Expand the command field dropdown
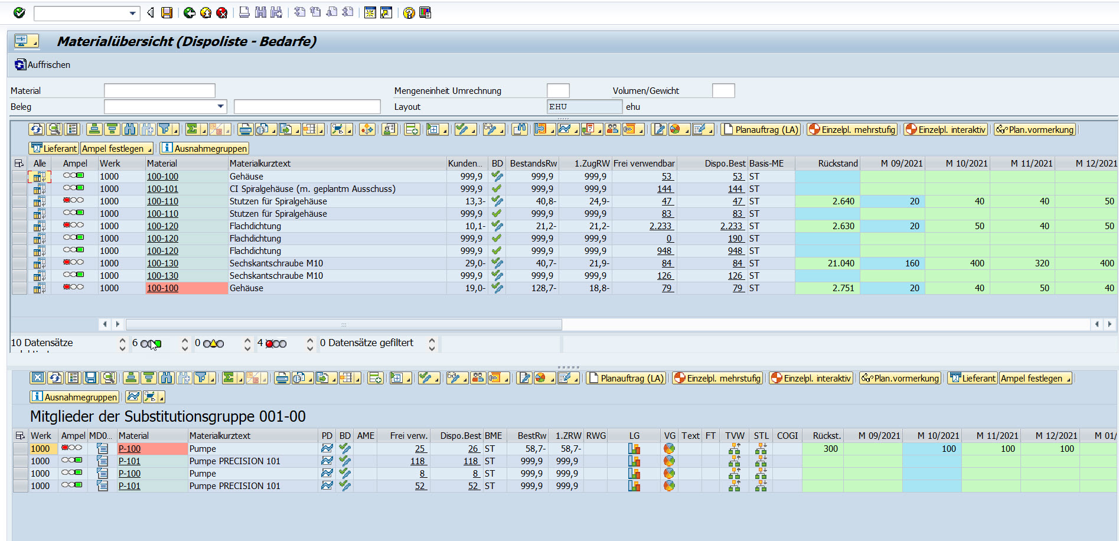Screen dimensions: 1119x541 coord(133,13)
